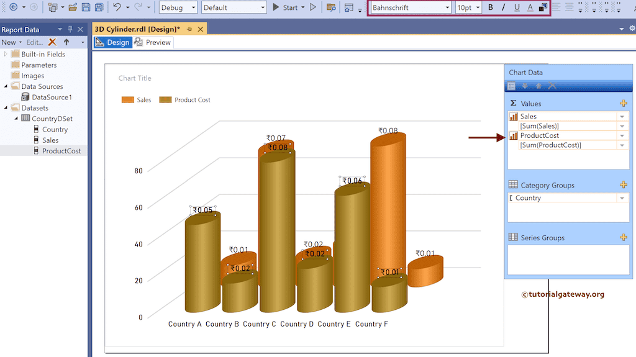Viewport: 636px width, 357px height.
Task: Switch to the Design view tab
Action: 113,42
